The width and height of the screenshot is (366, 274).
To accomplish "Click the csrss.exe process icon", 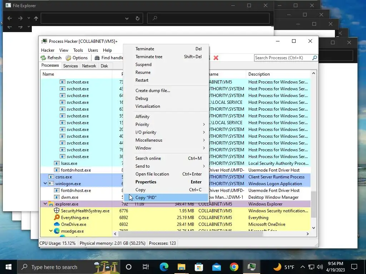I will pyautogui.click(x=51, y=177).
